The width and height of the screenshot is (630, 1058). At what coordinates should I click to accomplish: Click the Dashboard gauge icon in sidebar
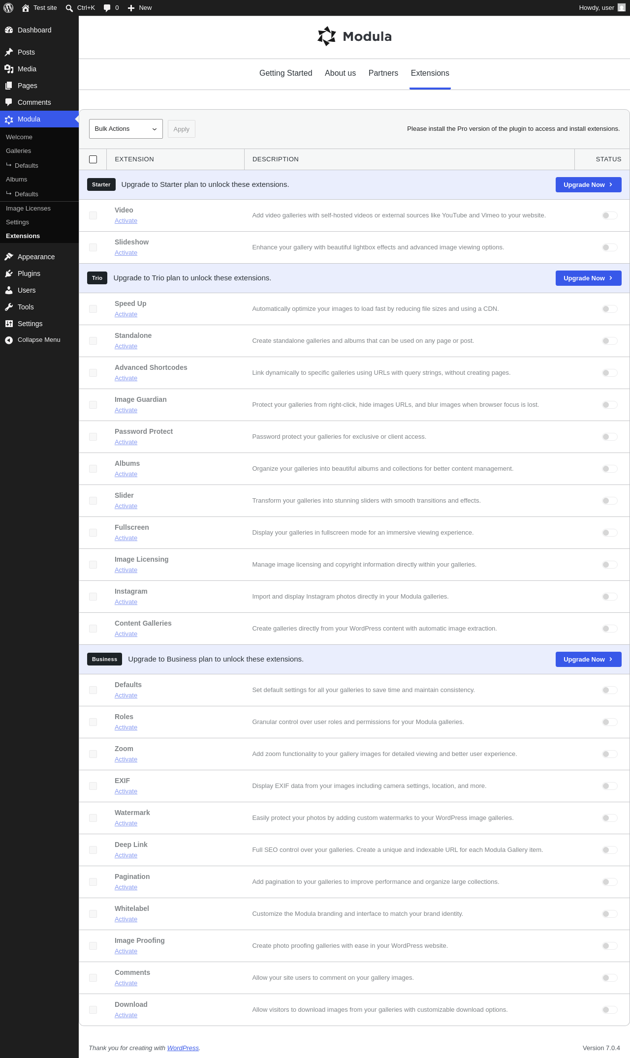(9, 30)
